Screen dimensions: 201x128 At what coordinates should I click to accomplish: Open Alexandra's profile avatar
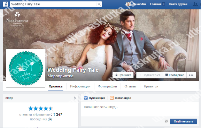[x=128, y=4]
